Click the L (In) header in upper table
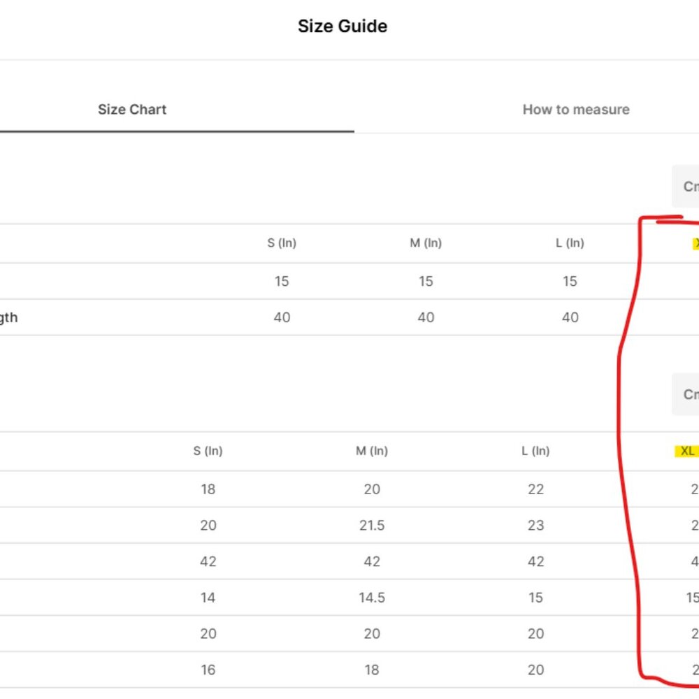Screen dimensions: 699x699 [x=570, y=243]
